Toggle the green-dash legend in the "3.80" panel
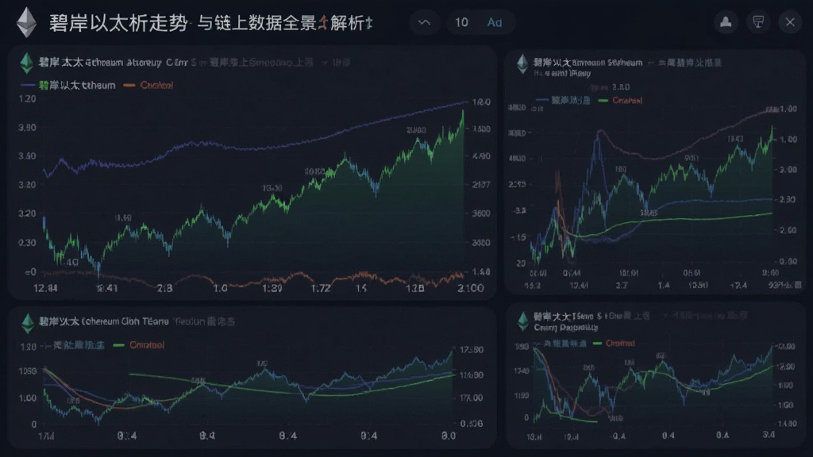The height and width of the screenshot is (457, 813). [620, 101]
